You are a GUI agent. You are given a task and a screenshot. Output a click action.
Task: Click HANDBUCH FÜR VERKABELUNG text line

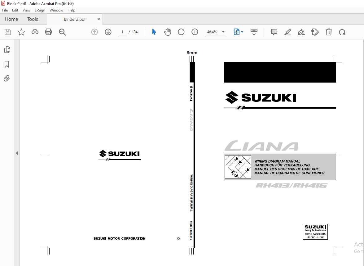282,165
